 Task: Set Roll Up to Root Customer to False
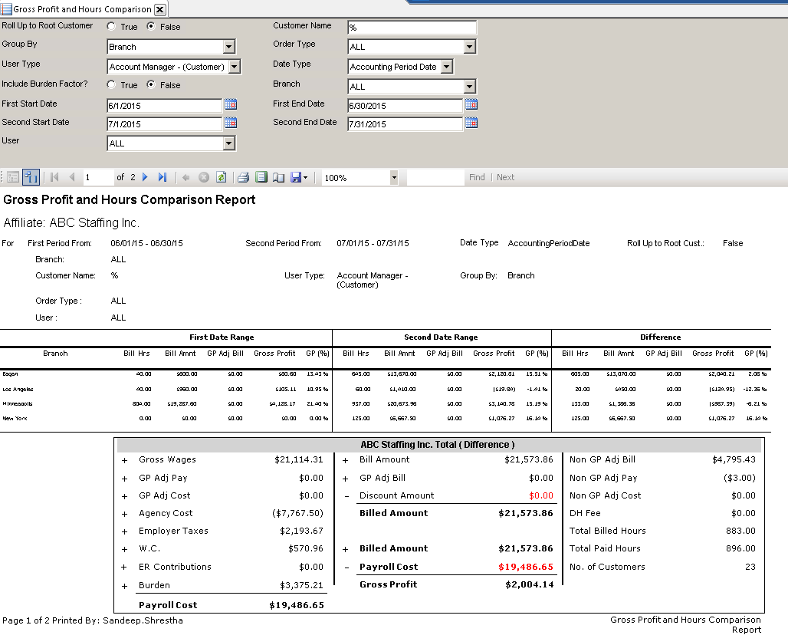point(151,26)
